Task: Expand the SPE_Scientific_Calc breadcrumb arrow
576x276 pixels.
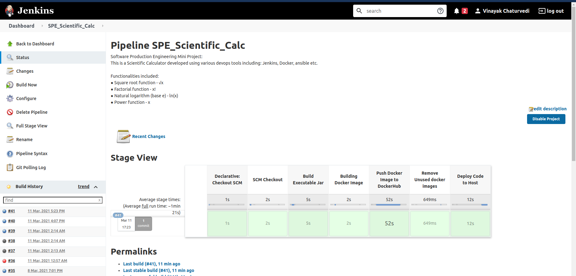Action: (x=103, y=26)
